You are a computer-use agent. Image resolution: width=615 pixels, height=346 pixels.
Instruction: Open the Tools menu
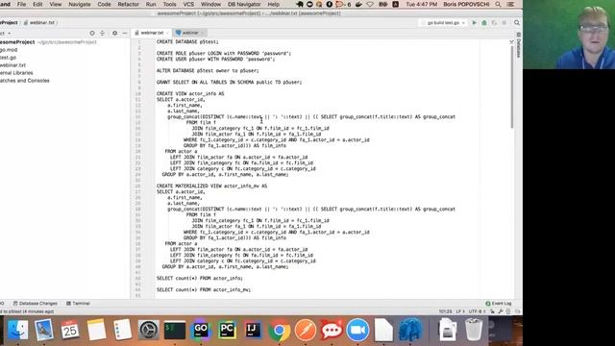click(x=169, y=4)
